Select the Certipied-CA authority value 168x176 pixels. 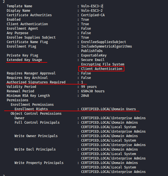(93, 15)
